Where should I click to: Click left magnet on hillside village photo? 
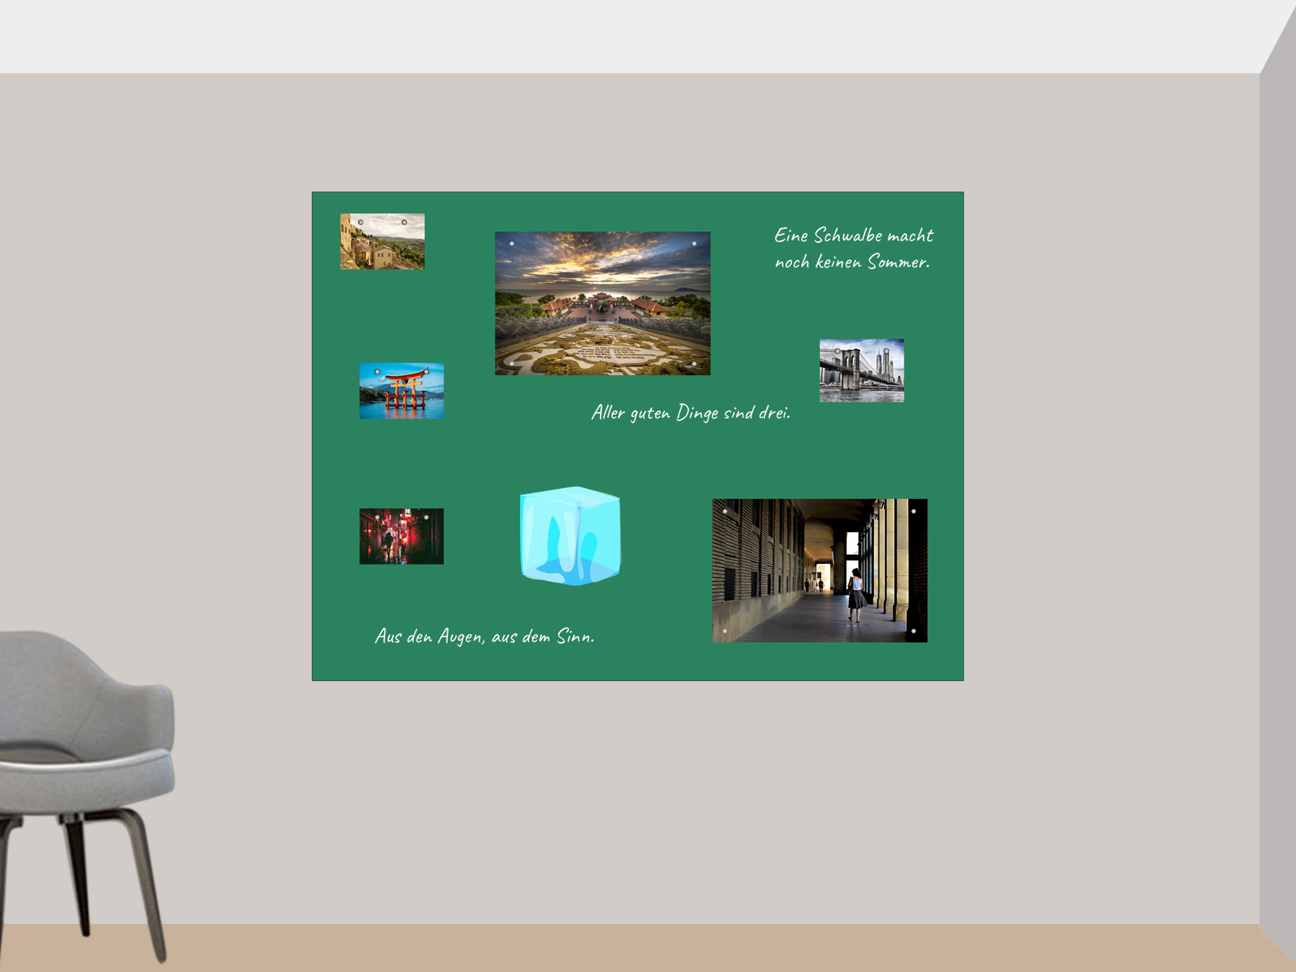click(x=361, y=222)
